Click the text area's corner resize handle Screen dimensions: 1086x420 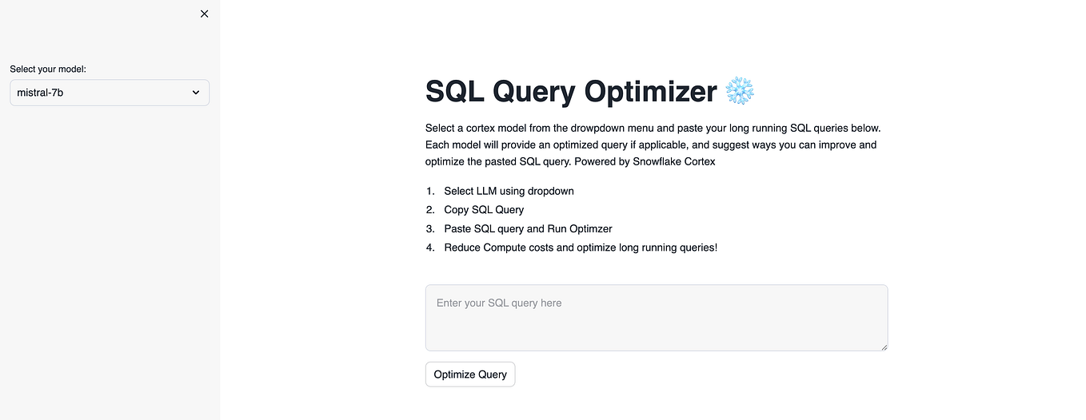(x=883, y=346)
